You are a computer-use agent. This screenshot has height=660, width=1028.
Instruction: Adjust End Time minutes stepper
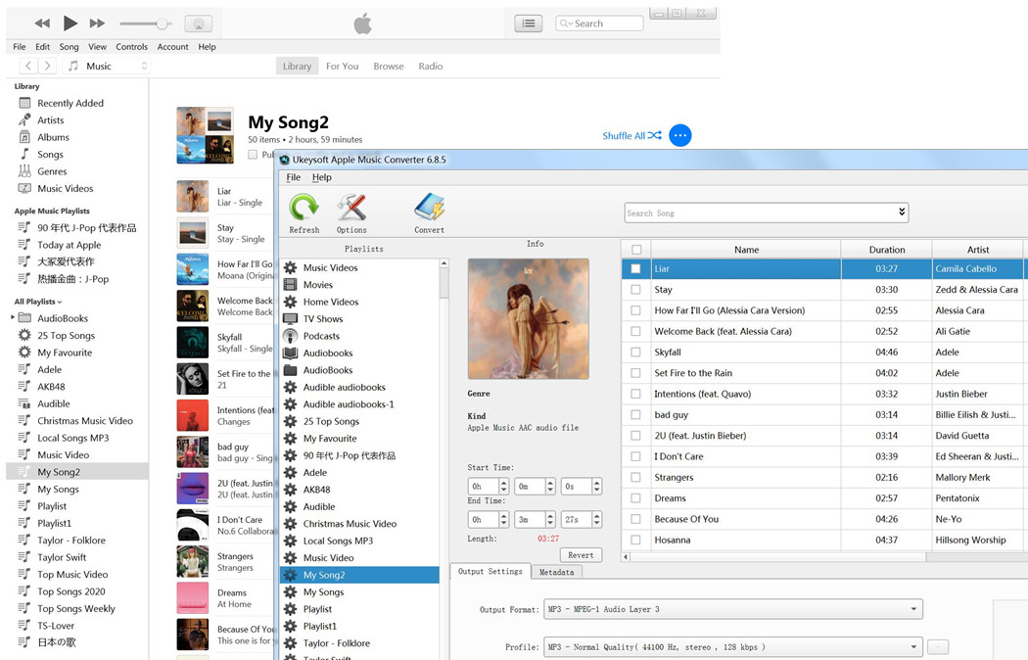[x=550, y=519]
